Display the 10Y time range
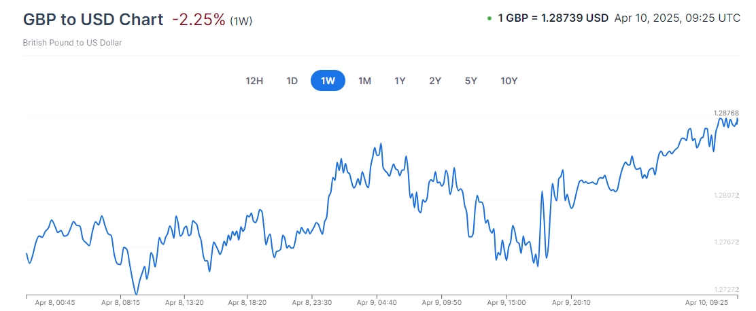Viewport: 756px width, 311px height. pos(509,81)
